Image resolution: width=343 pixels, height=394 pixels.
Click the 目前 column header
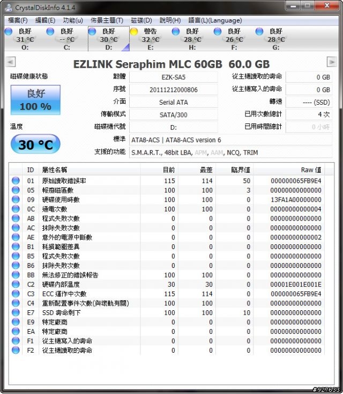[x=159, y=170]
